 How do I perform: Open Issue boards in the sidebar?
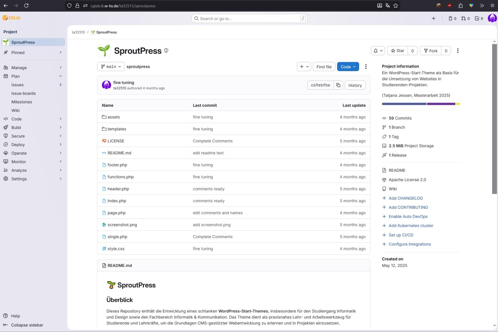point(24,93)
